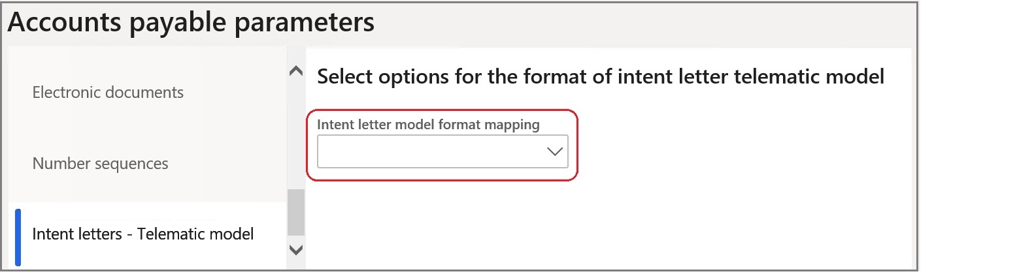Click the 'Select options for the format' heading
Image resolution: width=1017 pixels, height=278 pixels.
pos(600,77)
